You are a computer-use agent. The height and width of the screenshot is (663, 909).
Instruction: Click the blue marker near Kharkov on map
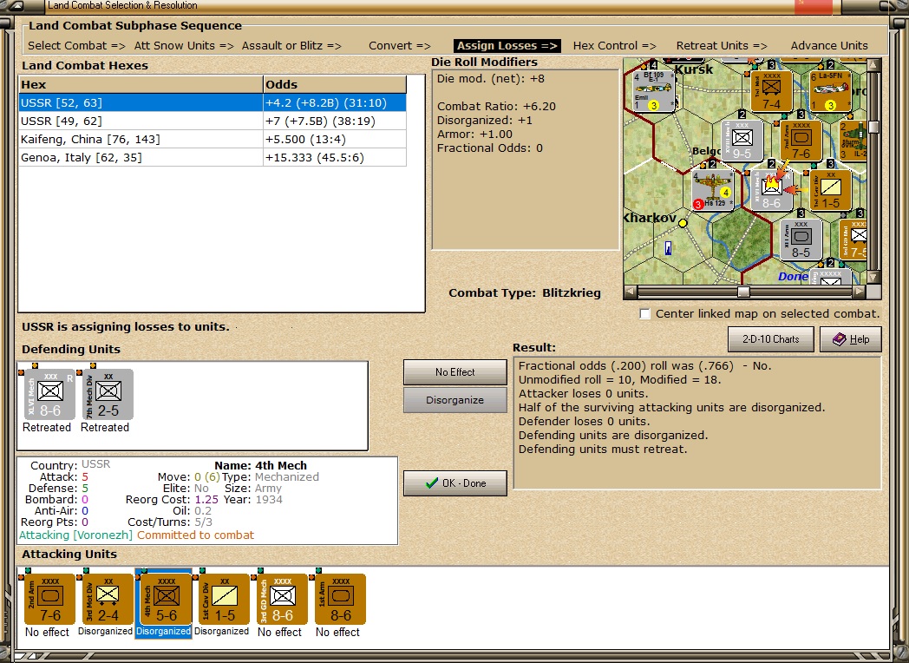pos(668,248)
